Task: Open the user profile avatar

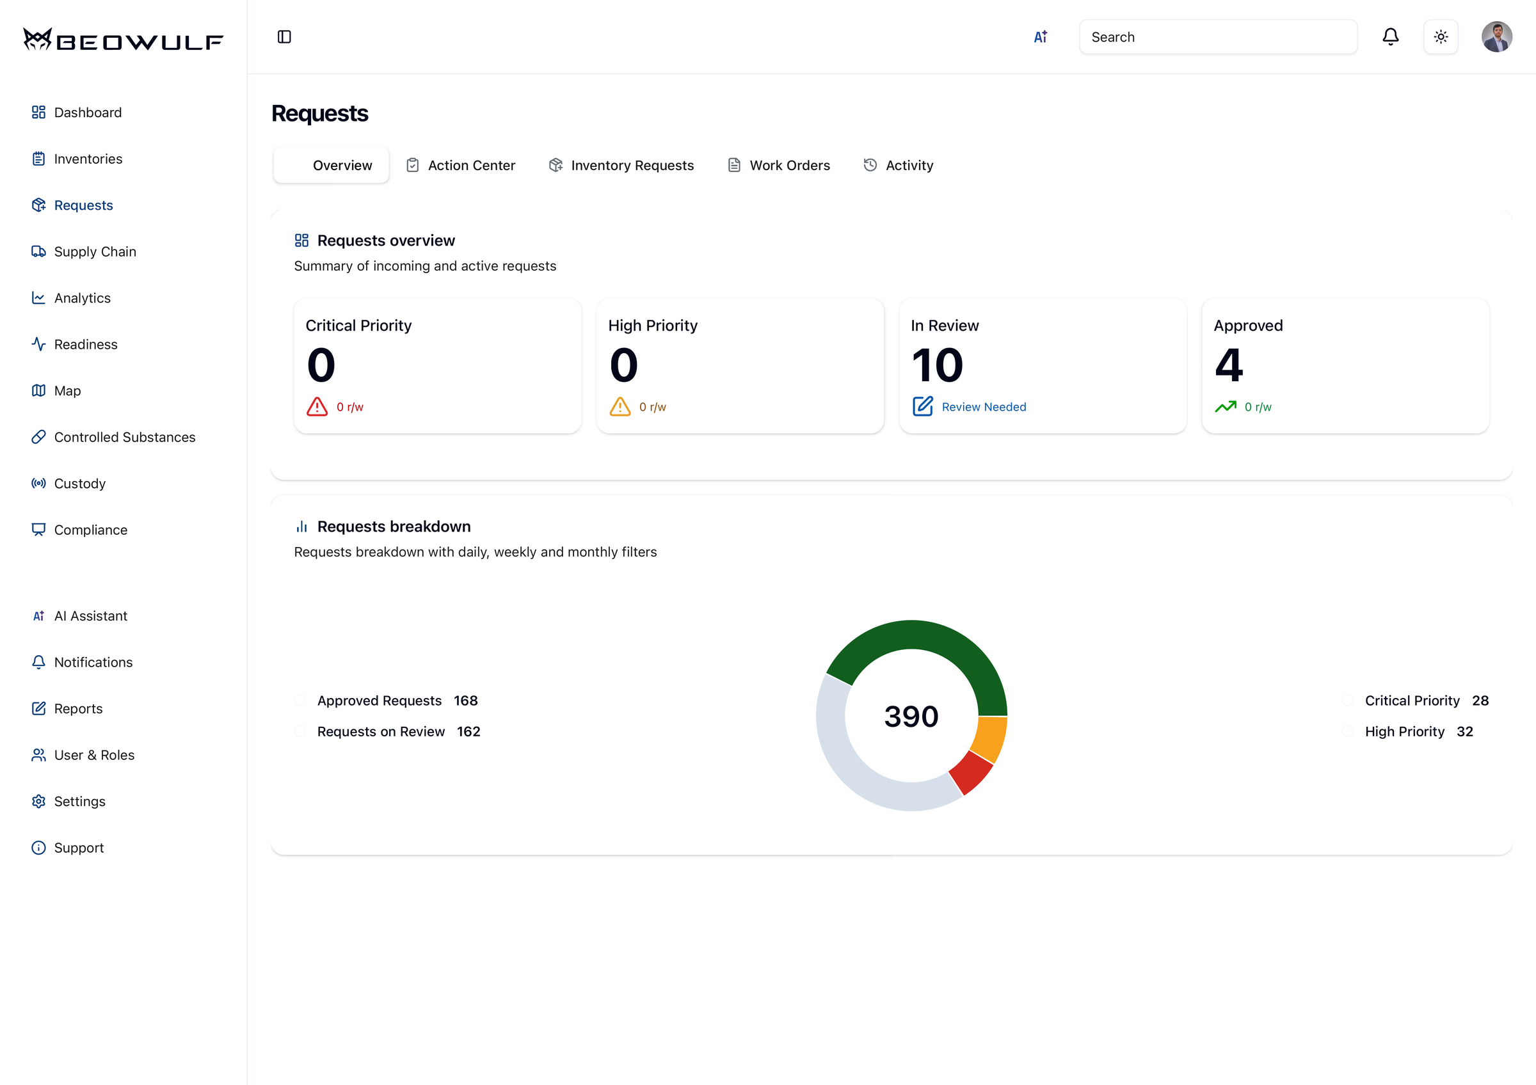Action: tap(1498, 36)
